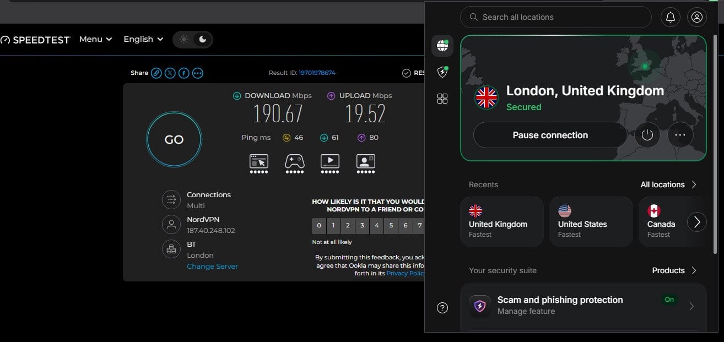Click IP address 187.40.248.102
724x342 pixels.
pos(210,231)
